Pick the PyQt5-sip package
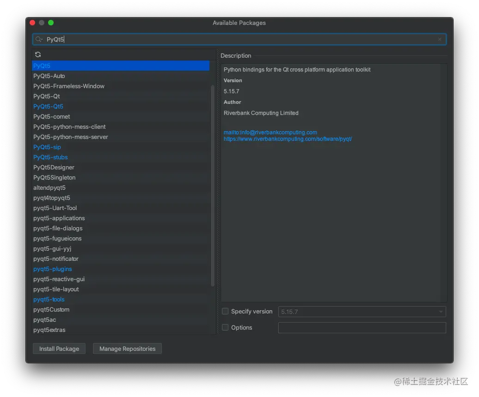The image size is (479, 397). tap(121, 147)
